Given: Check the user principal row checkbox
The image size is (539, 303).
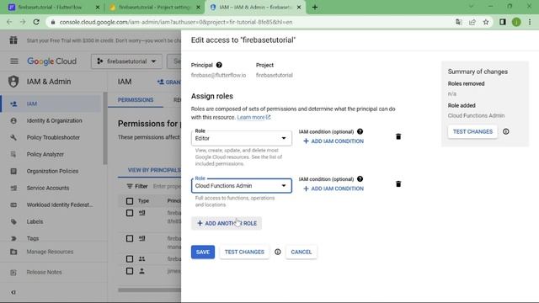Looking at the screenshot, I should point(130,271).
